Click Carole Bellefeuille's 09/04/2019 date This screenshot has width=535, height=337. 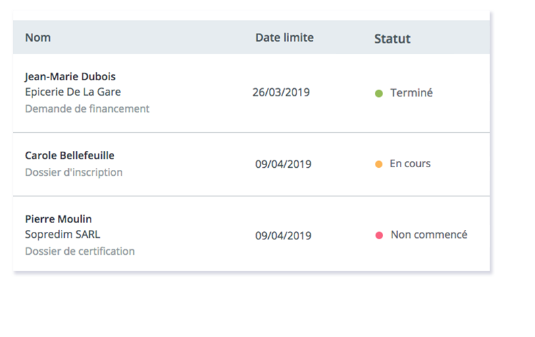click(x=283, y=164)
